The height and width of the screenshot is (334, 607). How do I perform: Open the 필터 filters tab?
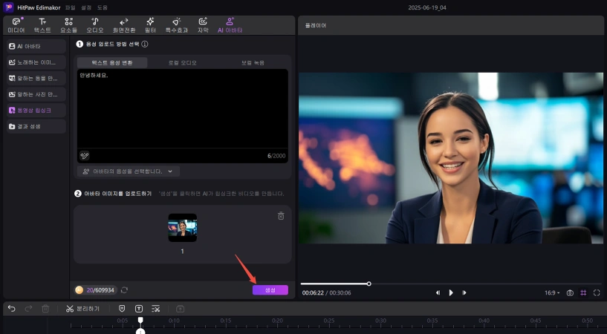pos(150,25)
